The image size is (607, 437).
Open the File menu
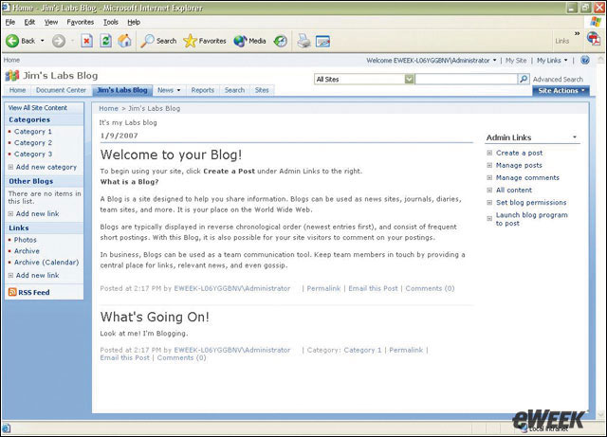coord(10,22)
